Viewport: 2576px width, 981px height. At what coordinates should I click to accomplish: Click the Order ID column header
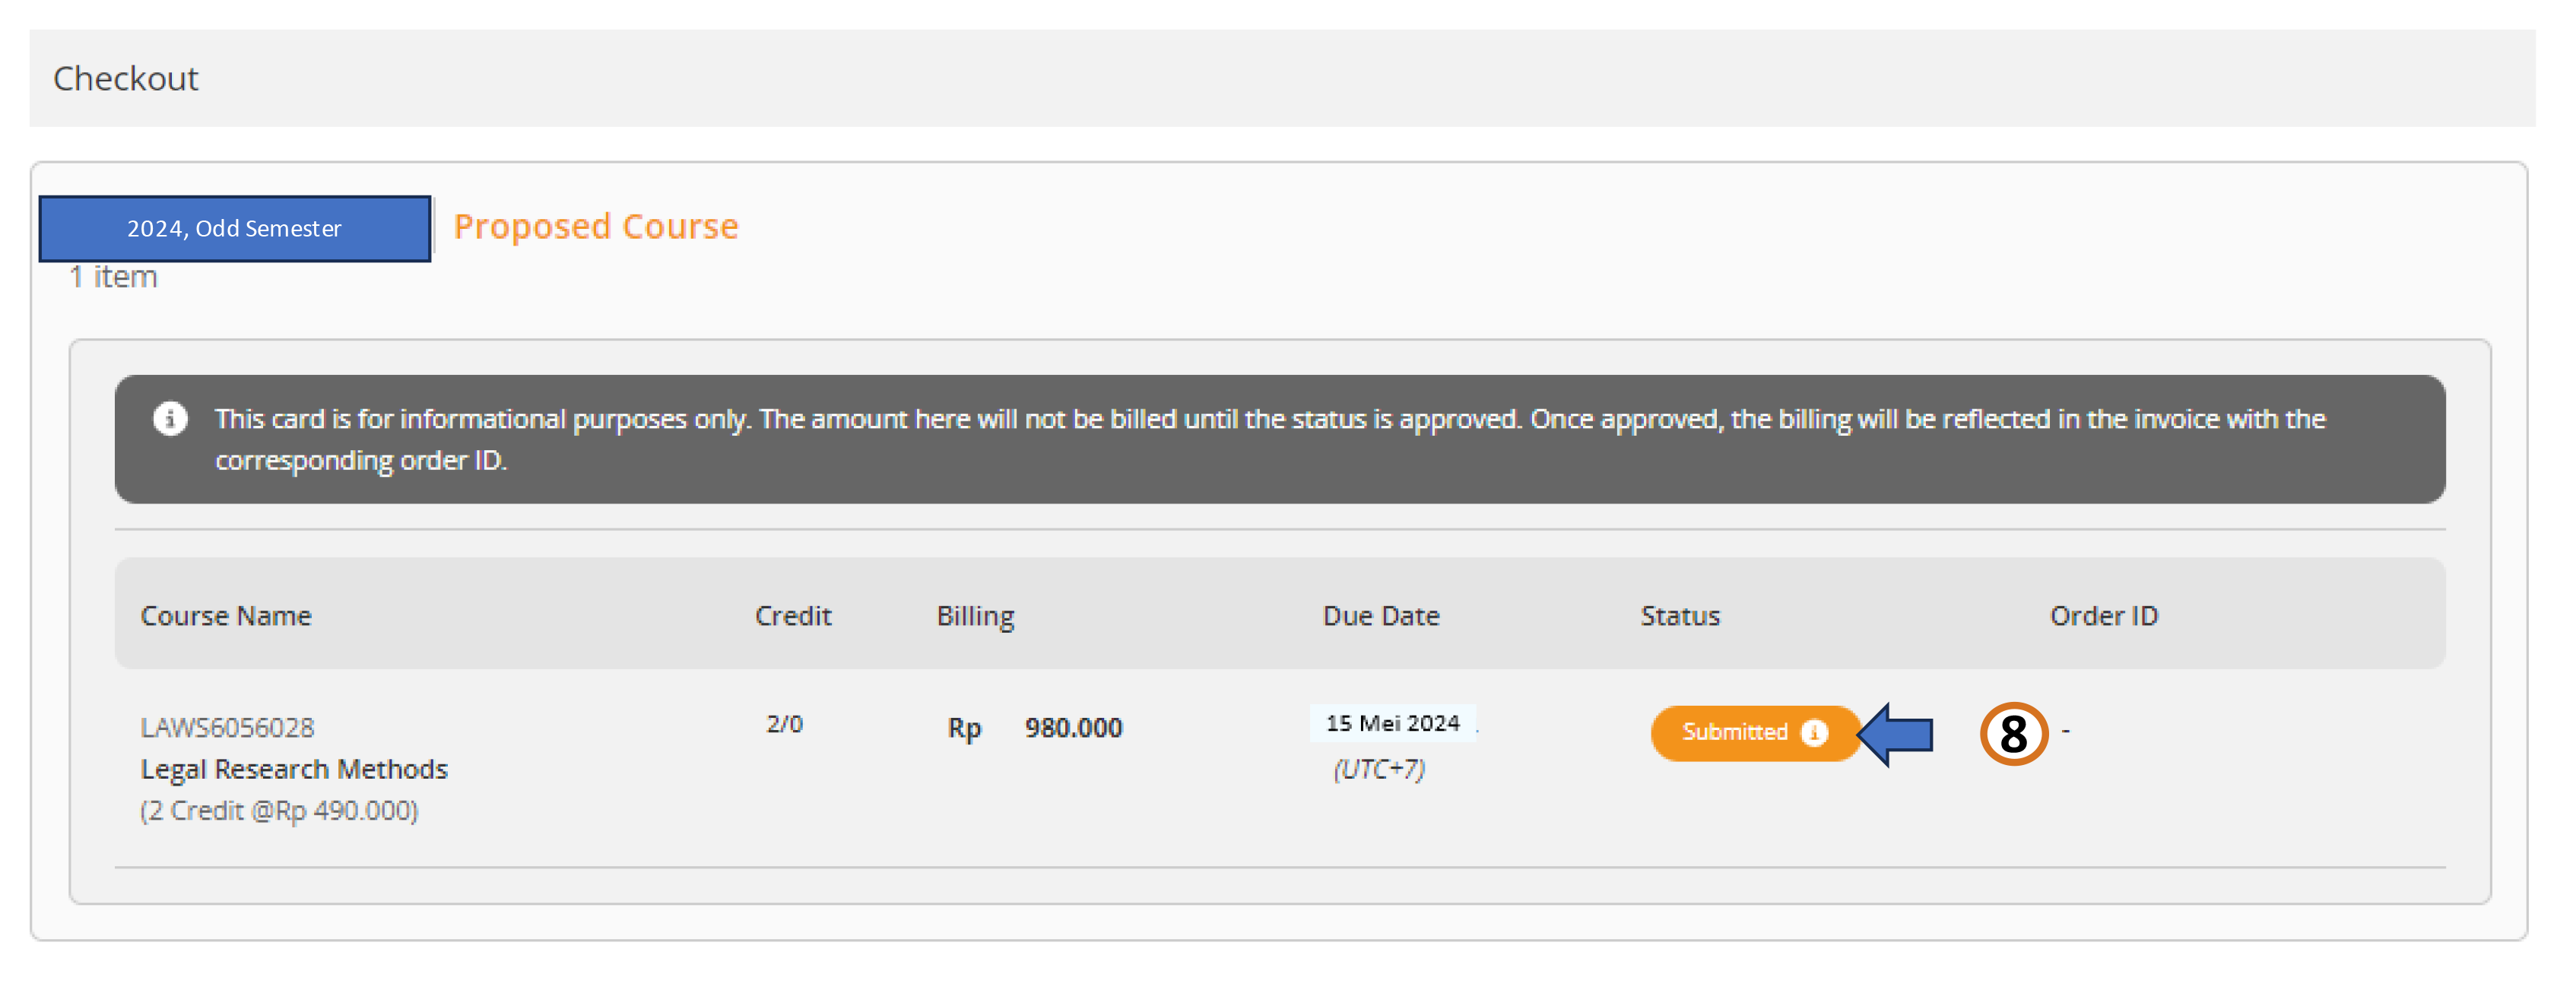[x=2103, y=616]
